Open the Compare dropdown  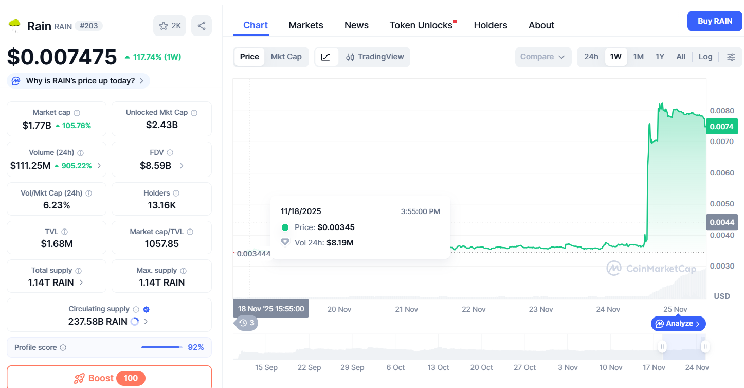543,57
